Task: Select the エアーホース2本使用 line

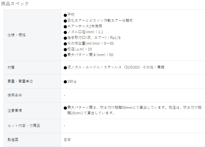Action: tap(83, 26)
